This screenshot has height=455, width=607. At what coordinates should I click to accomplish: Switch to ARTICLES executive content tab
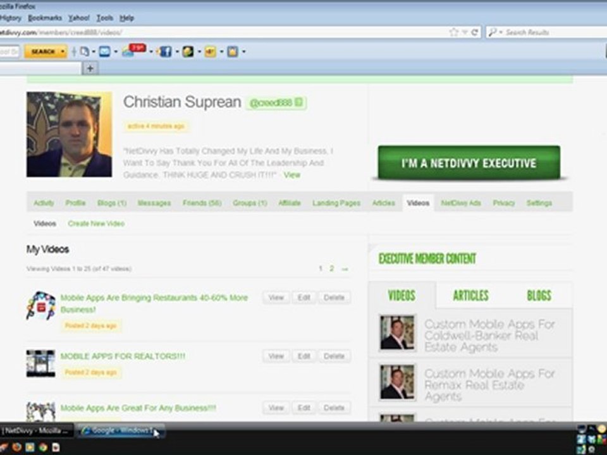coord(470,296)
